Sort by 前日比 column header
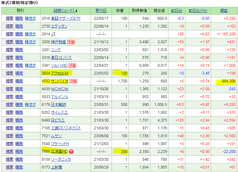238x172 pixels. click(x=177, y=11)
